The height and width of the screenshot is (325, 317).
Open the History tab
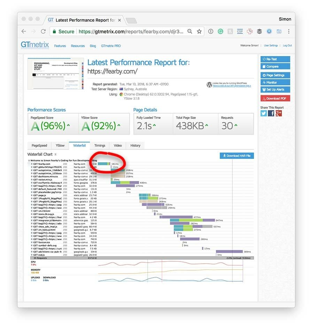click(x=135, y=145)
